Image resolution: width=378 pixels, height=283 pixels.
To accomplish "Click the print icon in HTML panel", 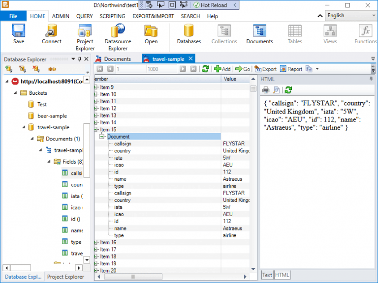I will pyautogui.click(x=266, y=90).
